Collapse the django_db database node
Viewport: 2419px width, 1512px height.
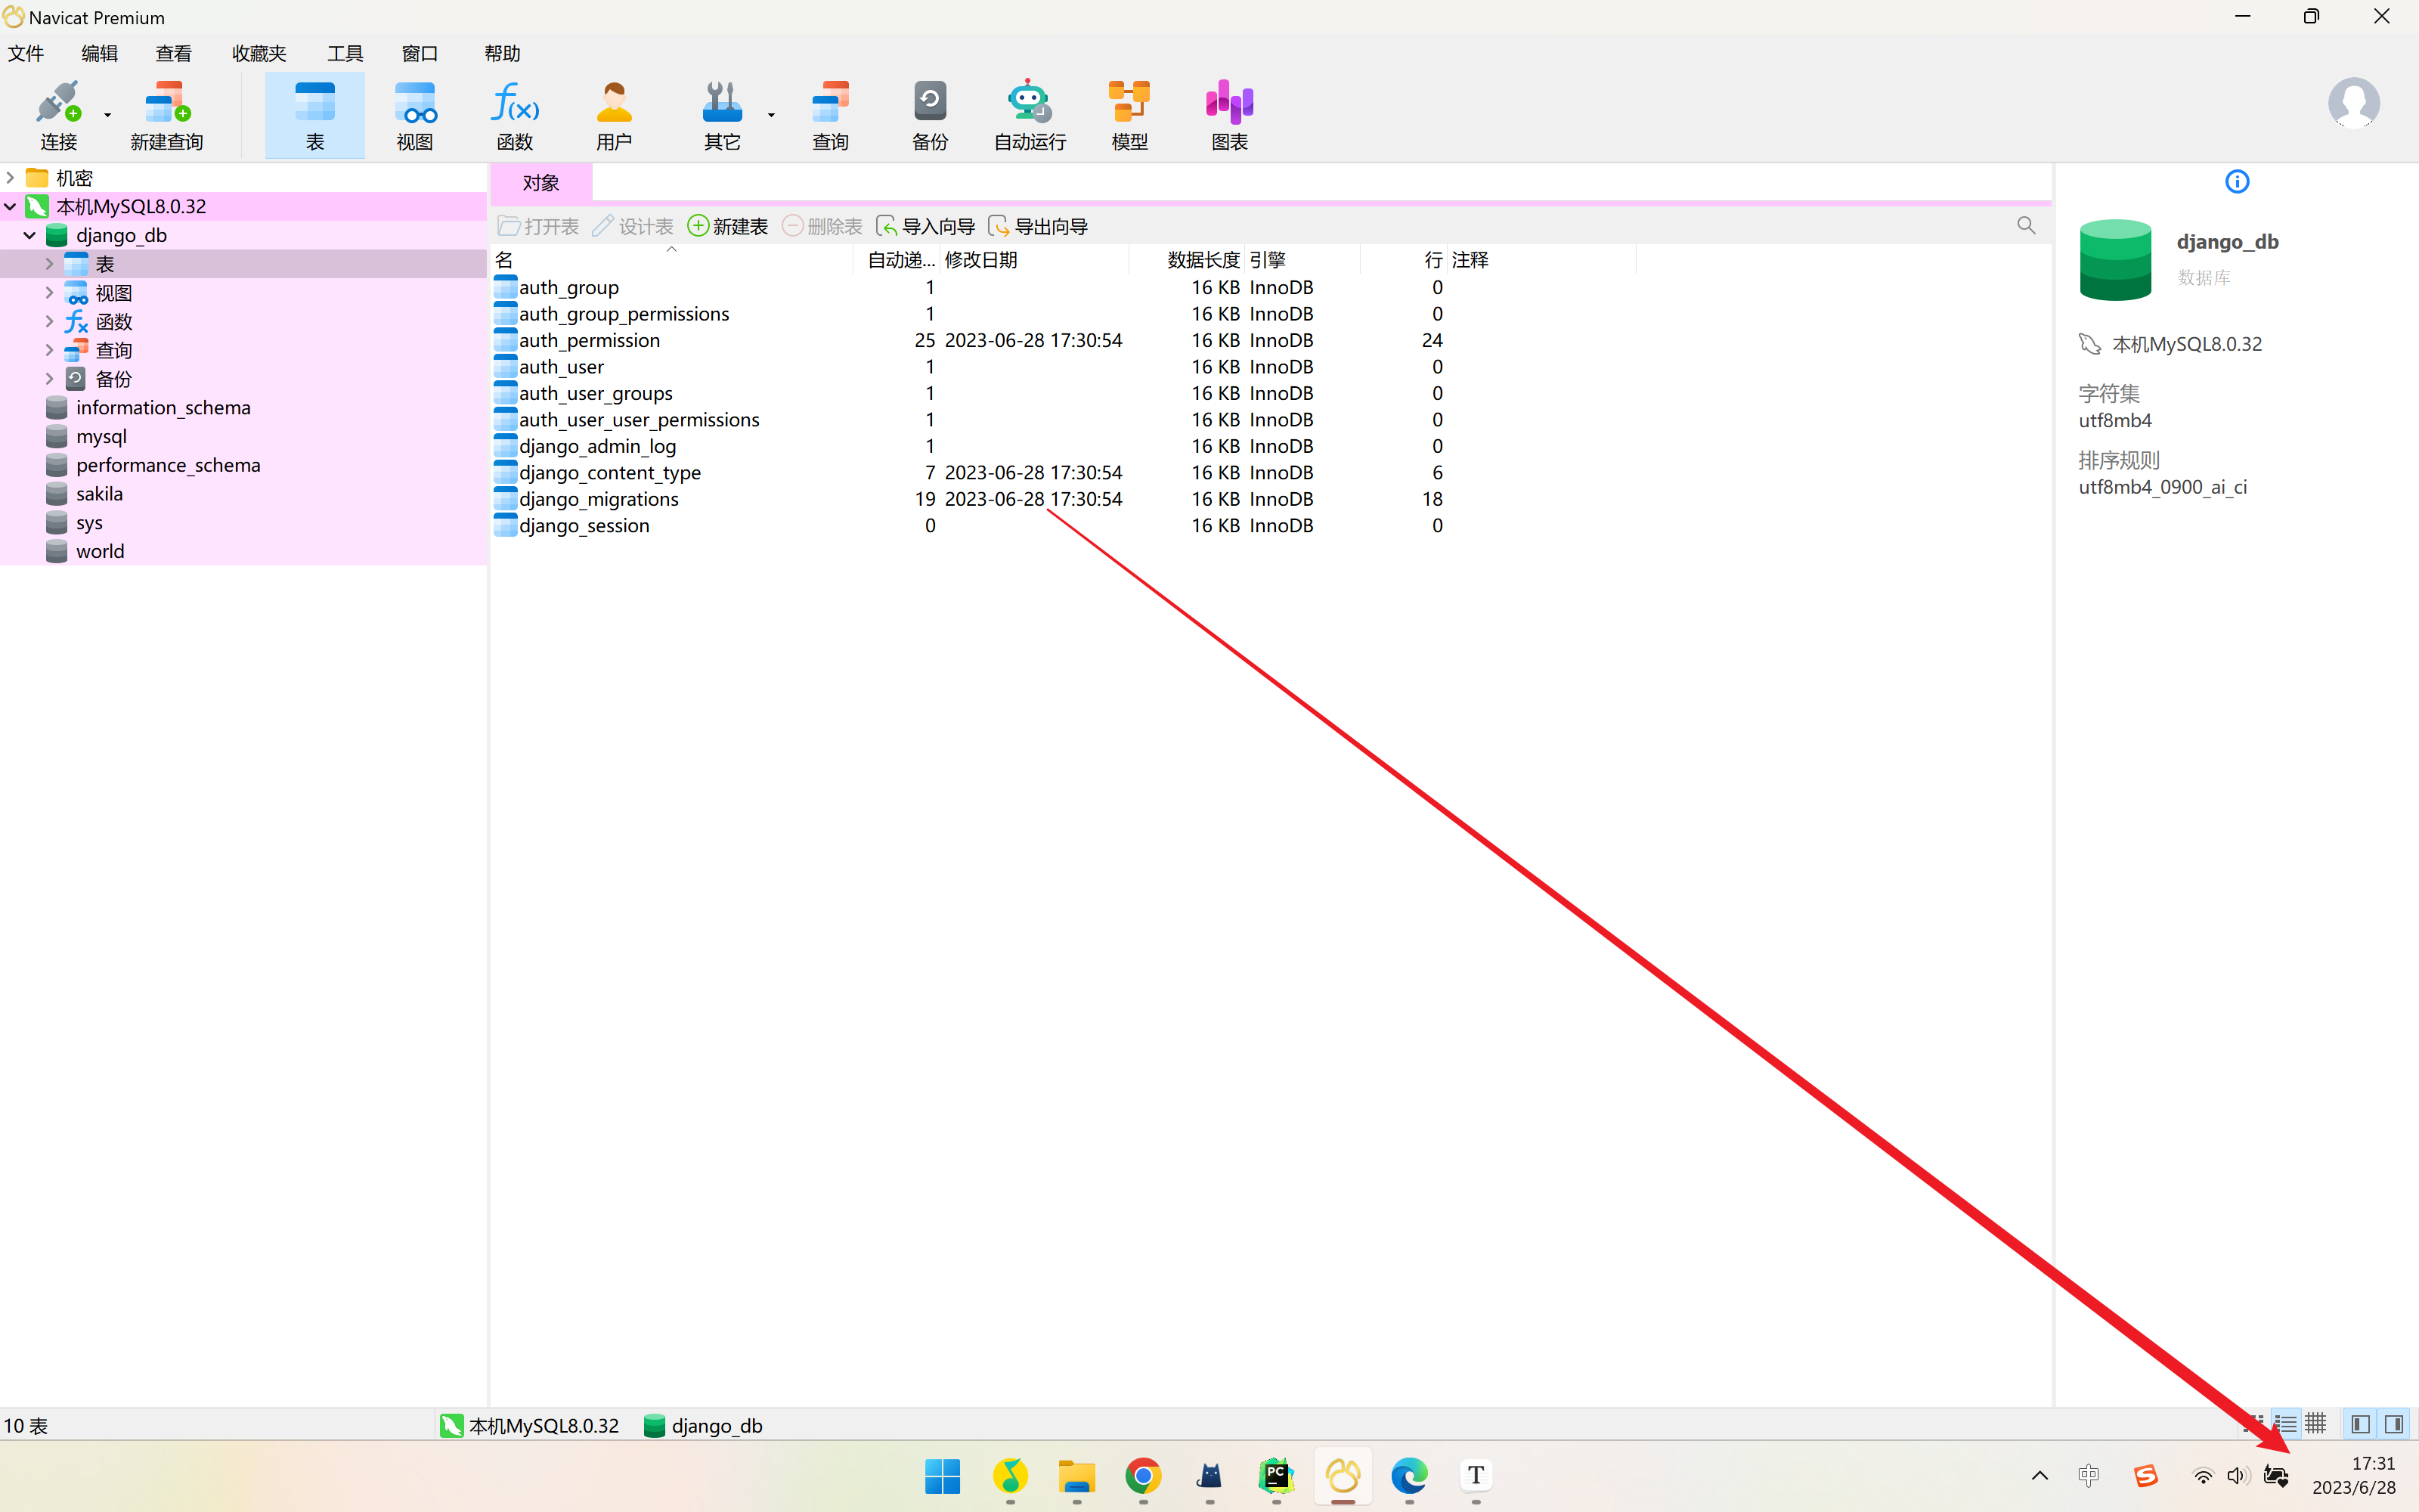coord(30,236)
